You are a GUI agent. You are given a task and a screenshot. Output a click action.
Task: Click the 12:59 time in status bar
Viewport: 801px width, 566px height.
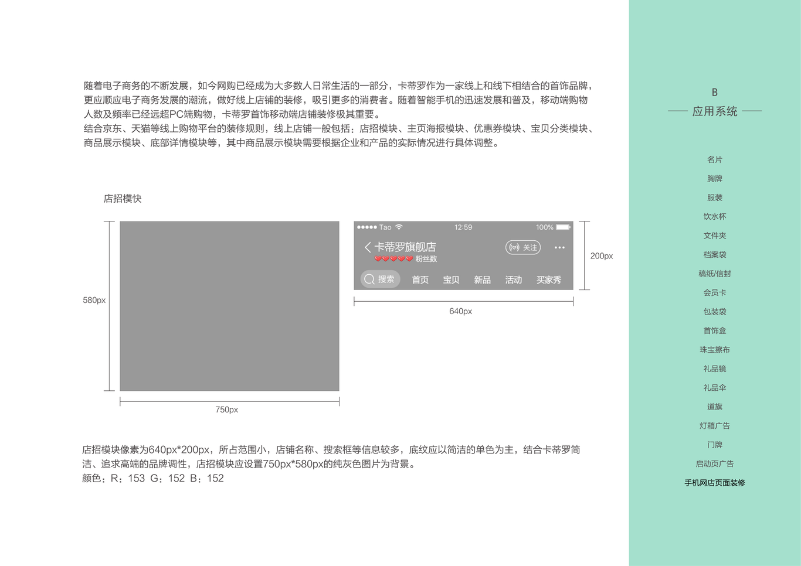tap(463, 227)
